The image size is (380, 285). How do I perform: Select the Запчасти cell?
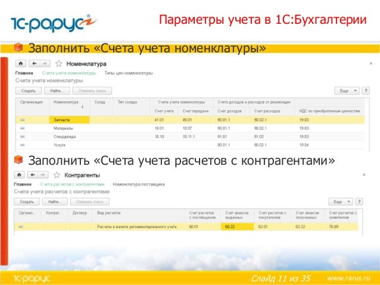tap(69, 120)
